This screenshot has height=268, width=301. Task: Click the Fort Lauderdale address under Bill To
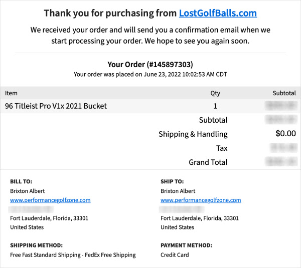[49, 218]
